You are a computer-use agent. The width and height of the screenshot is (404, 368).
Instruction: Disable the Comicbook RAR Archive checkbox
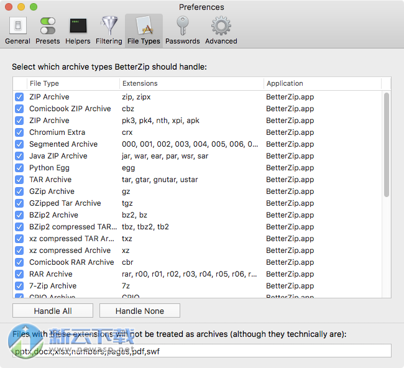point(19,262)
